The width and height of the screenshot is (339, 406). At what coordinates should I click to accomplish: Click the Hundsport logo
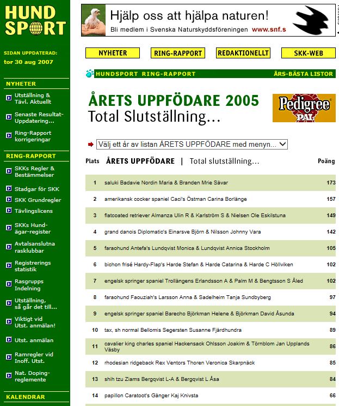[x=35, y=20]
